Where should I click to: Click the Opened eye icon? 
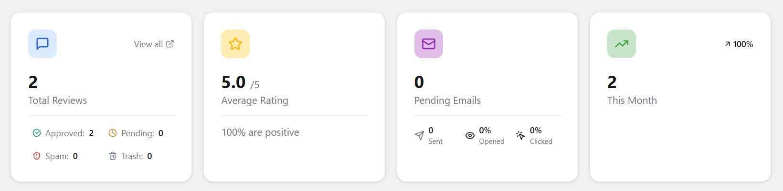point(470,135)
